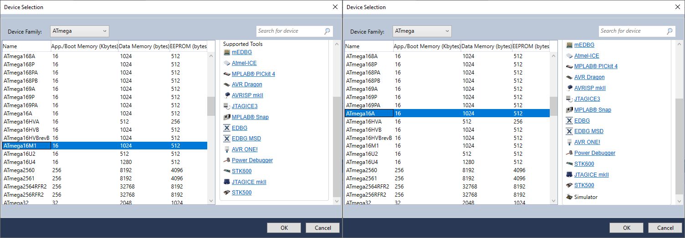This screenshot has height=238, width=685.
Task: Click device list scrollbar thumb, right window
Action: point(553,107)
